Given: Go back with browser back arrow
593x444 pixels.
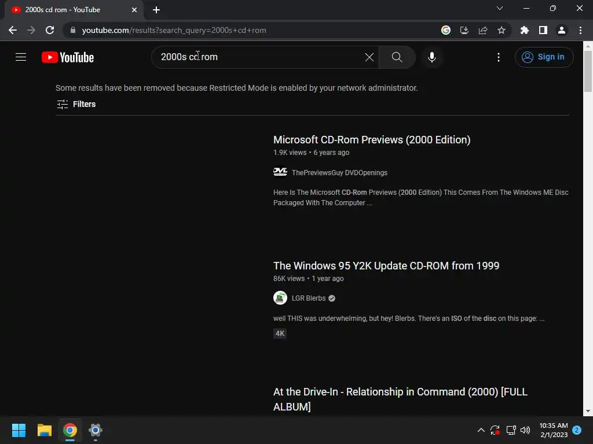Looking at the screenshot, I should tap(13, 30).
